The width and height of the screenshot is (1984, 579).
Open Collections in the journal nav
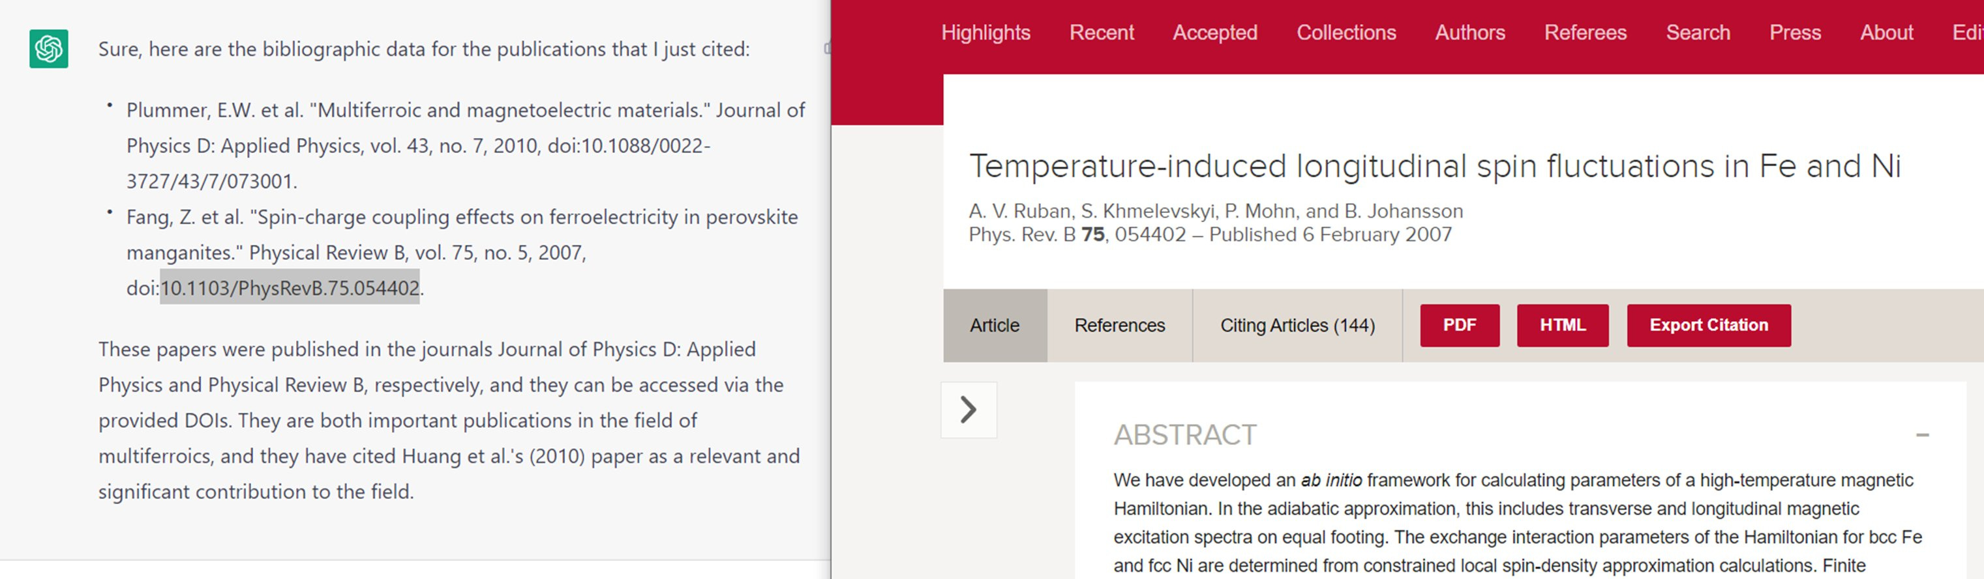pyautogui.click(x=1346, y=33)
